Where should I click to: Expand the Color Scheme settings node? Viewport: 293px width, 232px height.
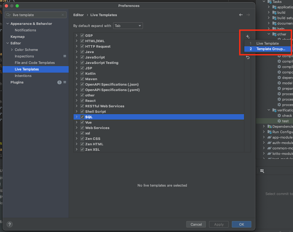point(12,50)
